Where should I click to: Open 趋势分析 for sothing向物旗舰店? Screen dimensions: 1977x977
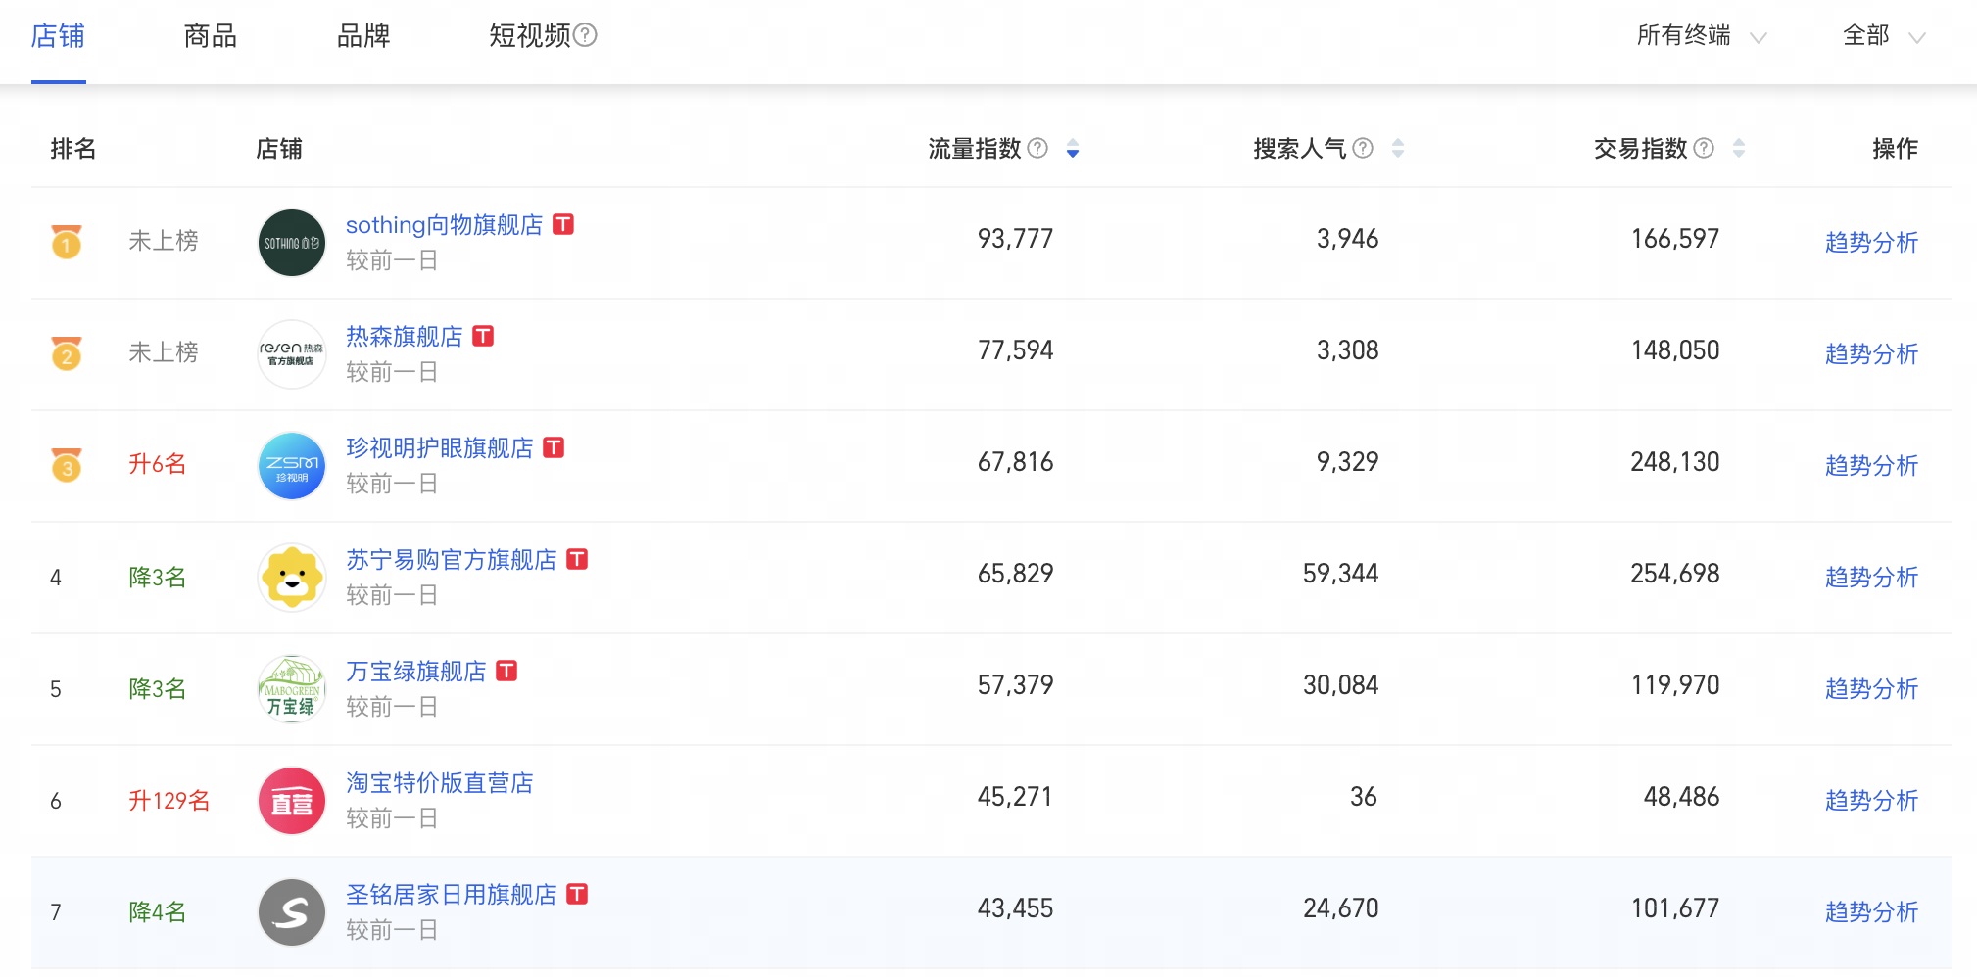(x=1871, y=243)
